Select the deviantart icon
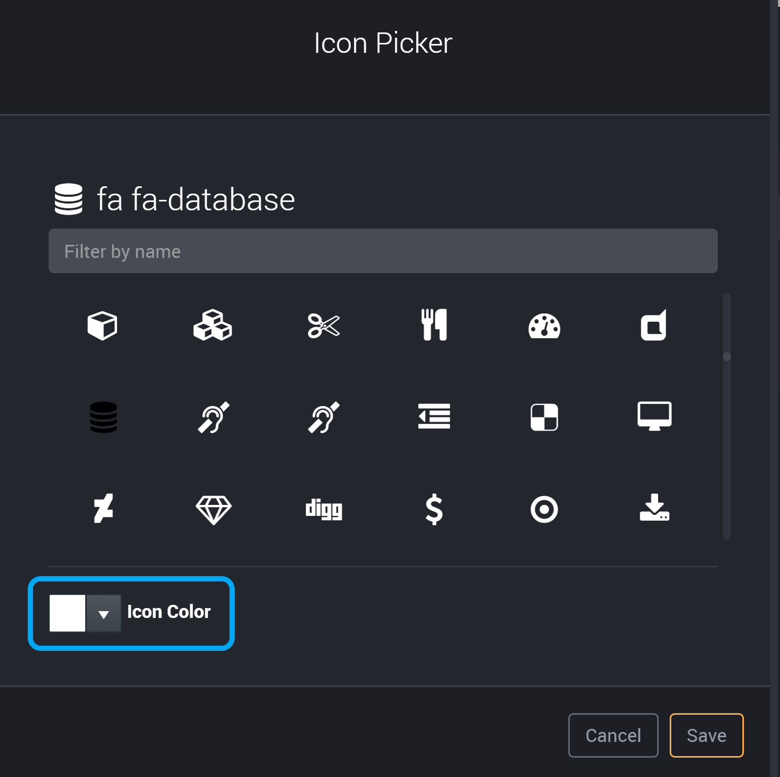 click(102, 509)
